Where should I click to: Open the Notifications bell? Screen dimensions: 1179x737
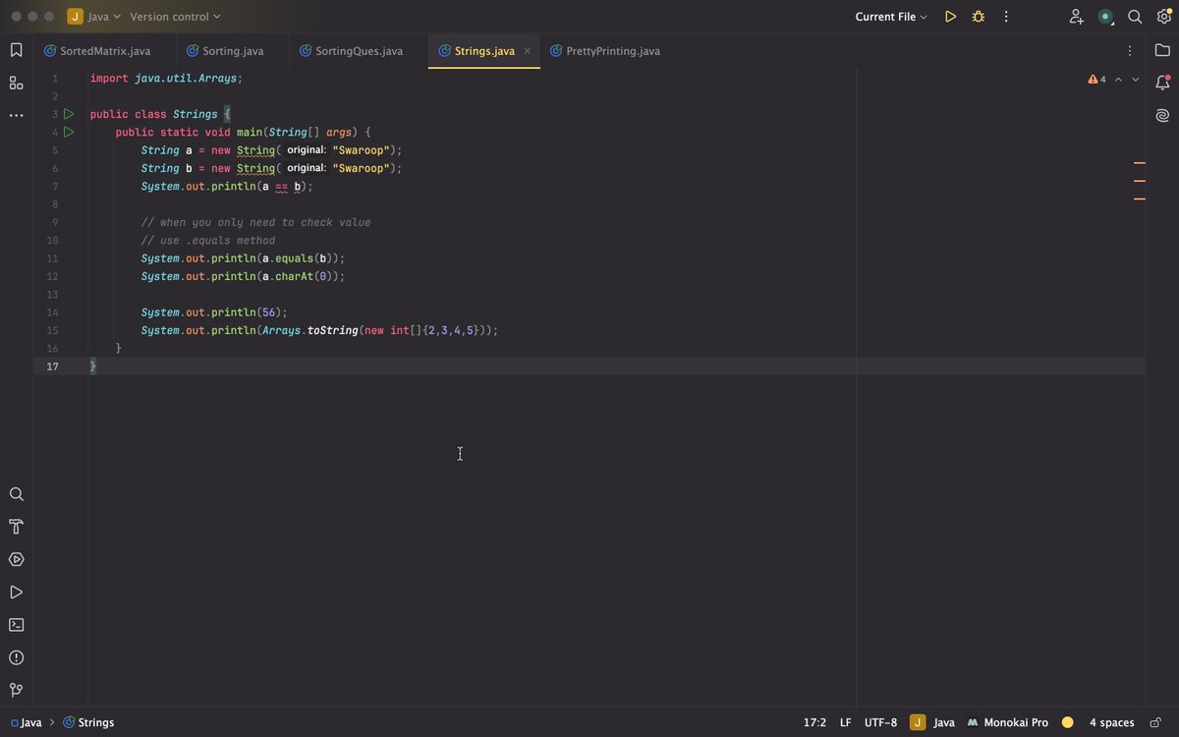pyautogui.click(x=1162, y=83)
